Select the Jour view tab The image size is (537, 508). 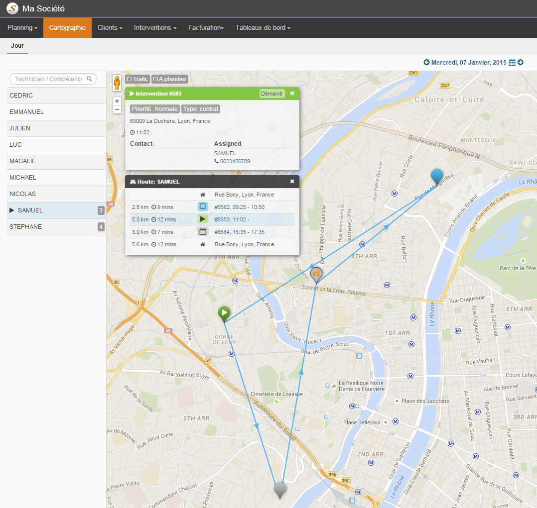[17, 46]
